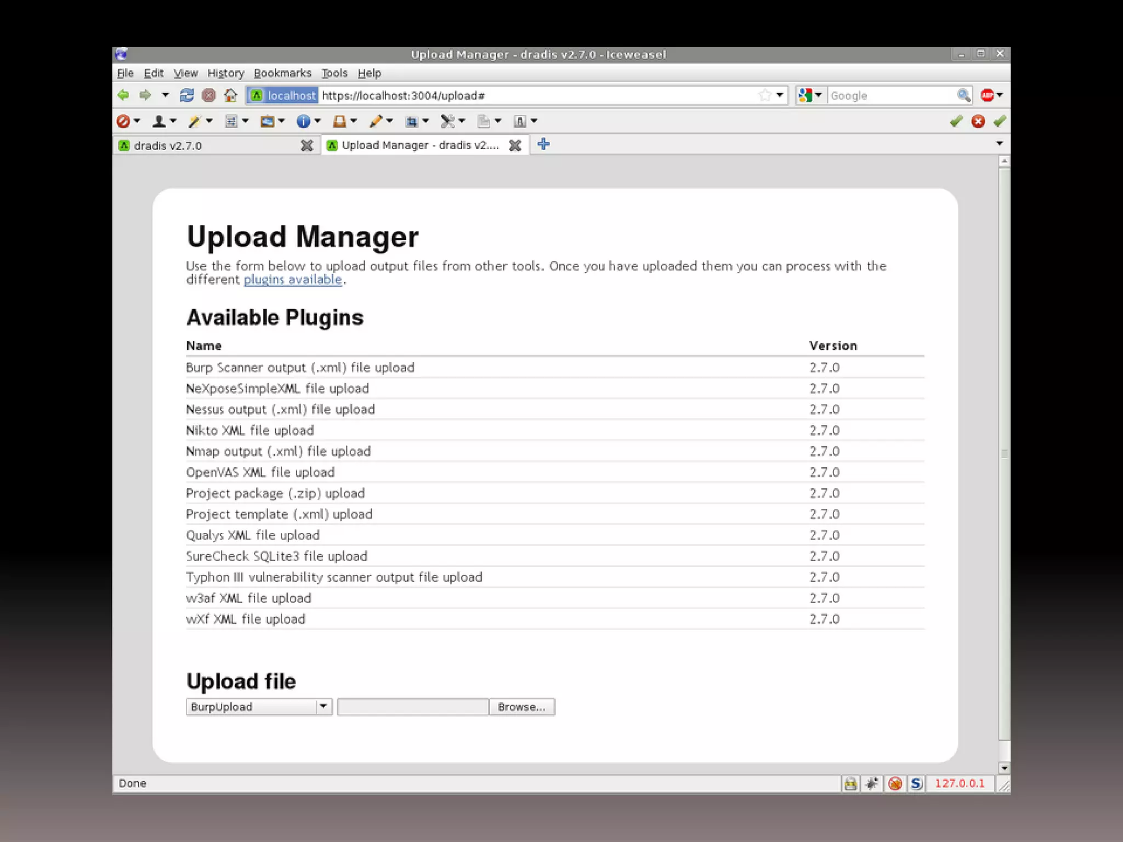1123x842 pixels.
Task: Click the red error X toolbar icon
Action: click(x=978, y=122)
